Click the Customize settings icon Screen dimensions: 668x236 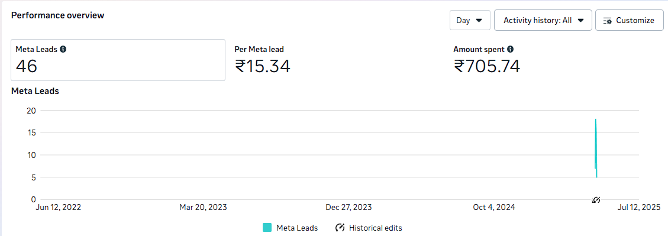(x=608, y=21)
